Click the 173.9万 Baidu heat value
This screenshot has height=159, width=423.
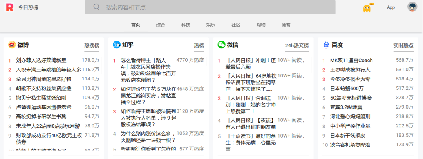click(x=405, y=145)
